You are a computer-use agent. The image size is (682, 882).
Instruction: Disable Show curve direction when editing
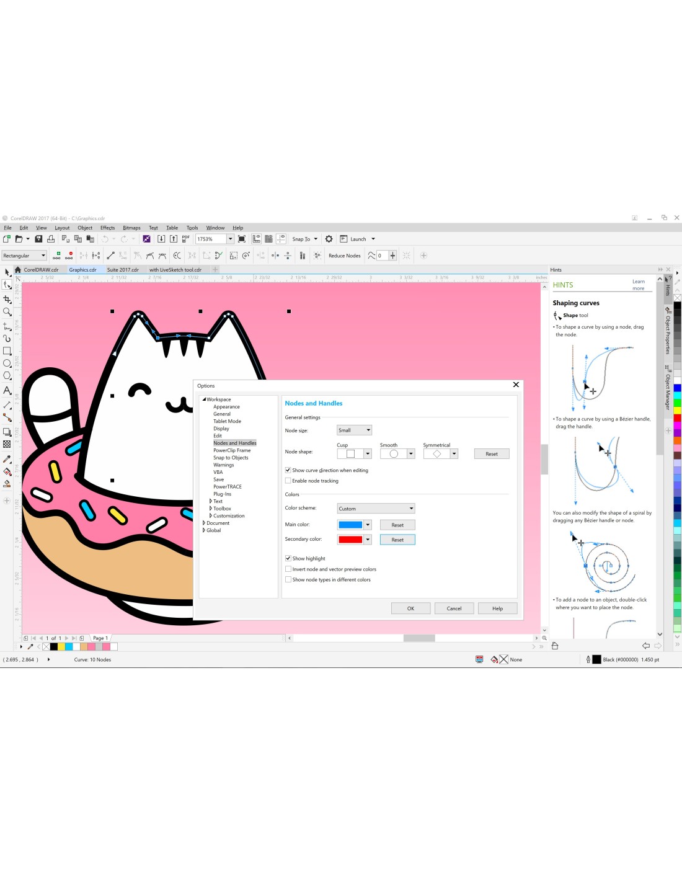click(x=288, y=470)
